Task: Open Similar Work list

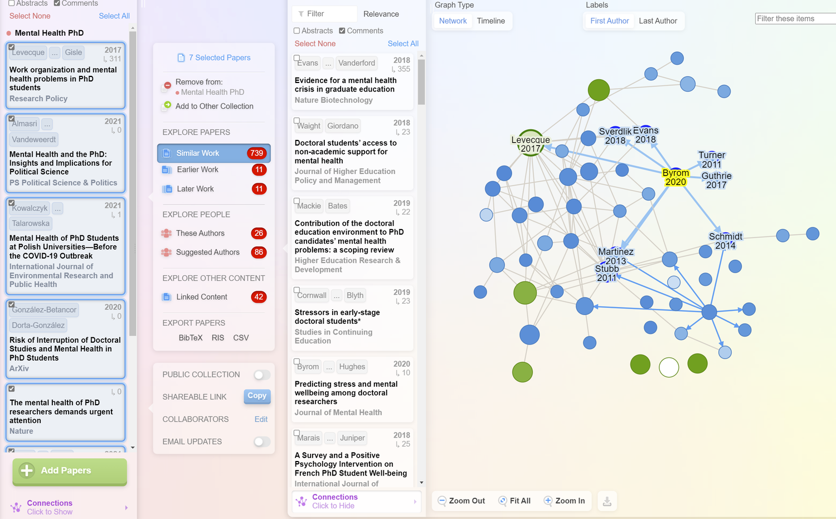Action: (214, 153)
